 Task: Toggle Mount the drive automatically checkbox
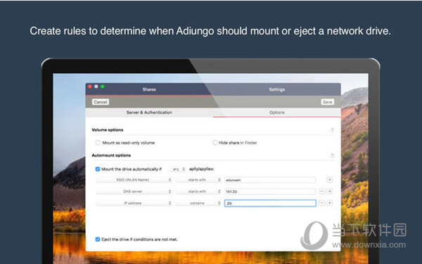pyautogui.click(x=98, y=169)
